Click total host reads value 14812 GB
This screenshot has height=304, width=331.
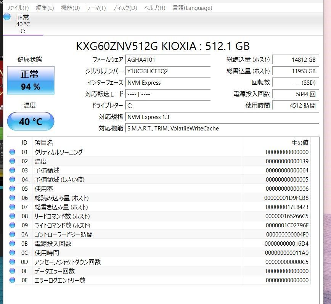point(296,60)
